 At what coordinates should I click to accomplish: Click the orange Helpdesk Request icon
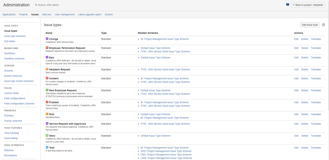click(47, 69)
